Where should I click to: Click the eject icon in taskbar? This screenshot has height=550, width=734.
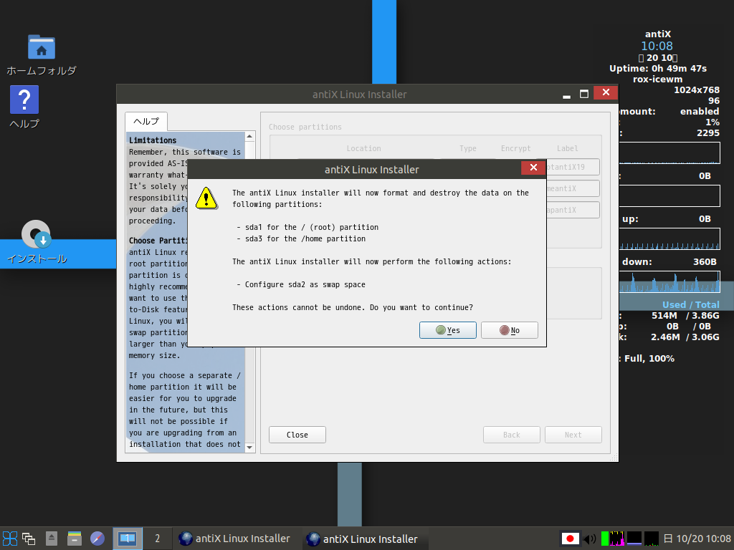click(x=52, y=539)
